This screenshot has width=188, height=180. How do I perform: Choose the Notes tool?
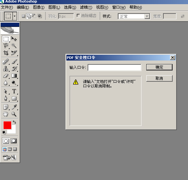tap(6, 107)
